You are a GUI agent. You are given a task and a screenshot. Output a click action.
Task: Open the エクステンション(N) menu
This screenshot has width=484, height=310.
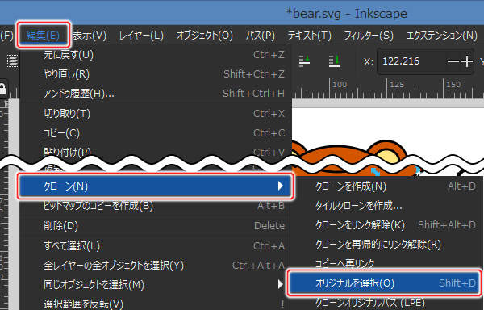coord(442,36)
